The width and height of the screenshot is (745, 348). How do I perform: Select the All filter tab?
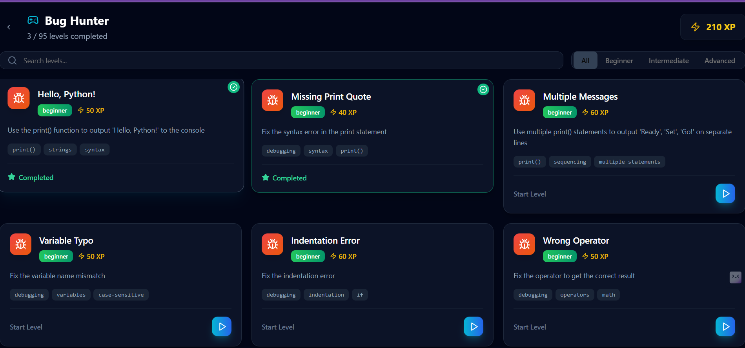point(585,60)
